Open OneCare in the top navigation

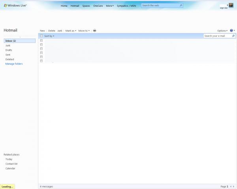(x=98, y=6)
